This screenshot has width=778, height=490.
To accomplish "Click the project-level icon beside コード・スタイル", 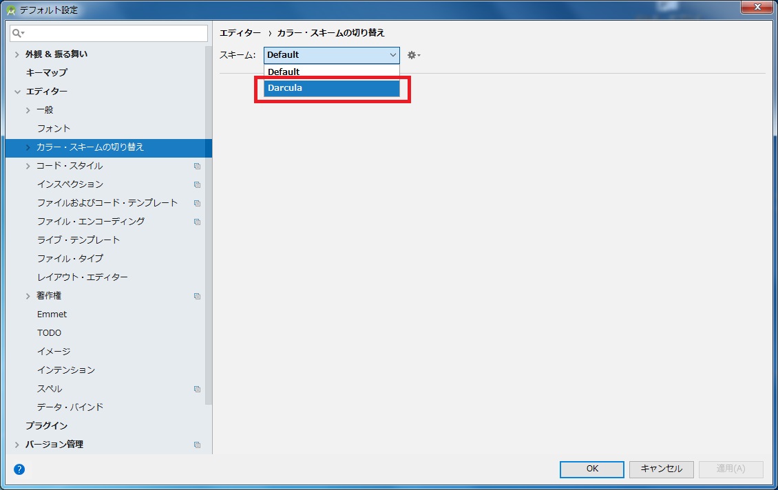I will click(197, 166).
